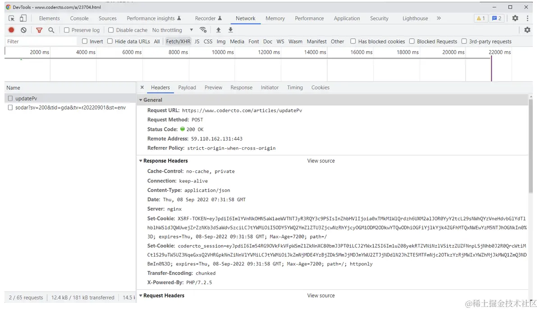Filter requests by Manifest

(x=316, y=41)
